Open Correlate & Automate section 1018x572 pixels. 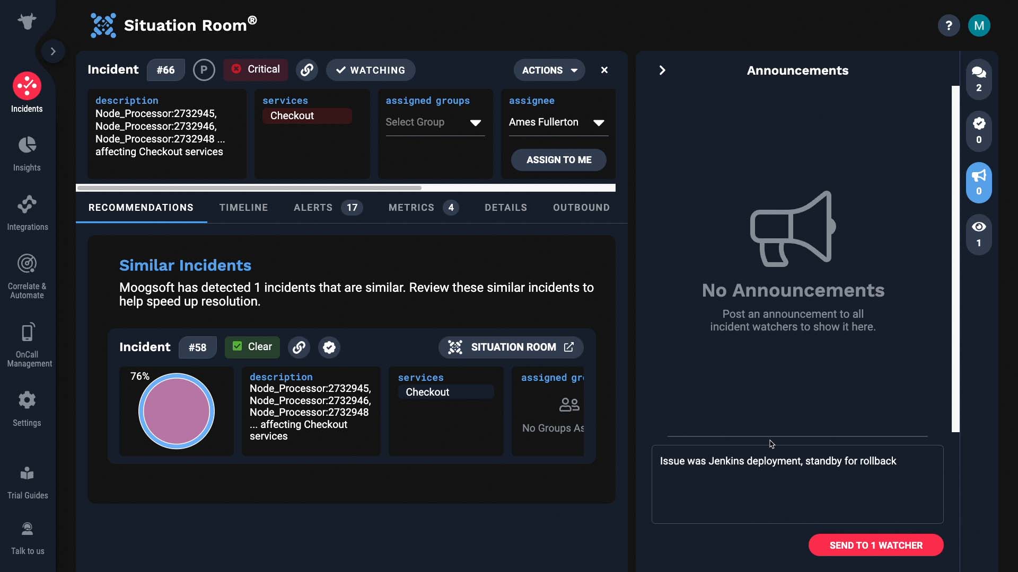[x=27, y=276]
